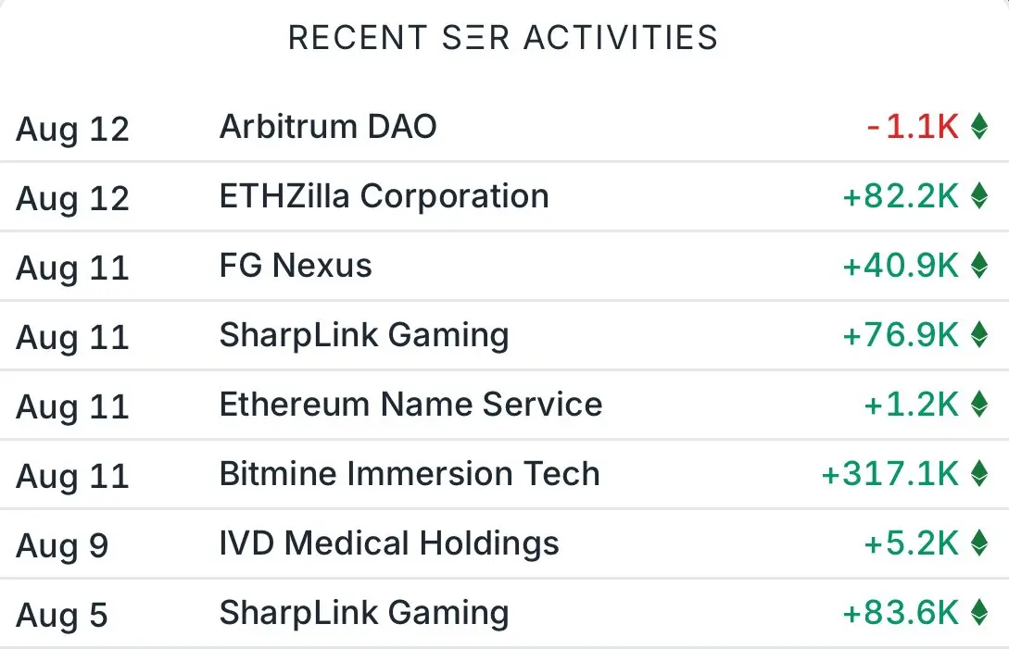
Task: Click the Recent SER Activities heading
Action: tap(503, 37)
